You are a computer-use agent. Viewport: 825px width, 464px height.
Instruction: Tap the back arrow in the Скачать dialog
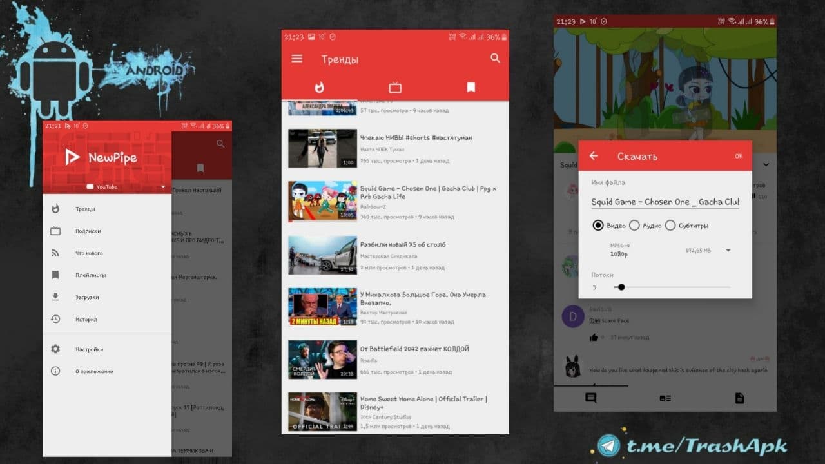tap(594, 156)
